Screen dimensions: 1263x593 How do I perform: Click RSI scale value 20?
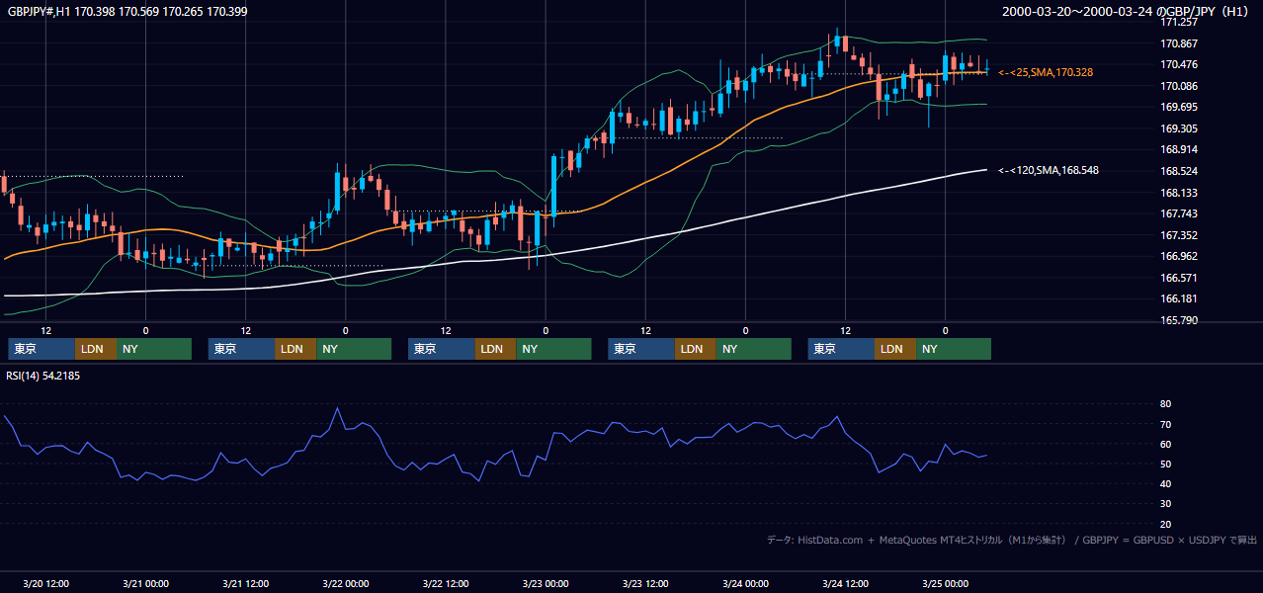[x=1165, y=524]
